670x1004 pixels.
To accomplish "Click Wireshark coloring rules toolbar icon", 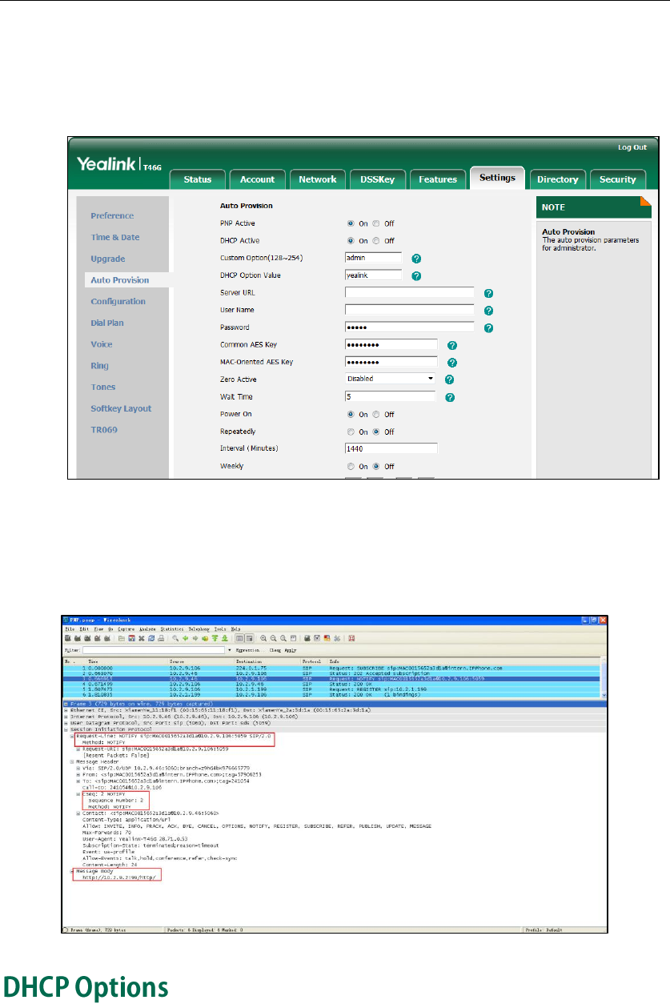I will coord(327,638).
